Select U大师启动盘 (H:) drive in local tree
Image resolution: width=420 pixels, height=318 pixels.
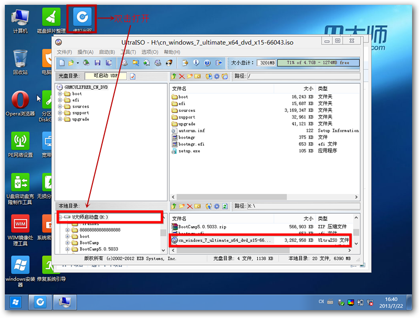point(90,217)
